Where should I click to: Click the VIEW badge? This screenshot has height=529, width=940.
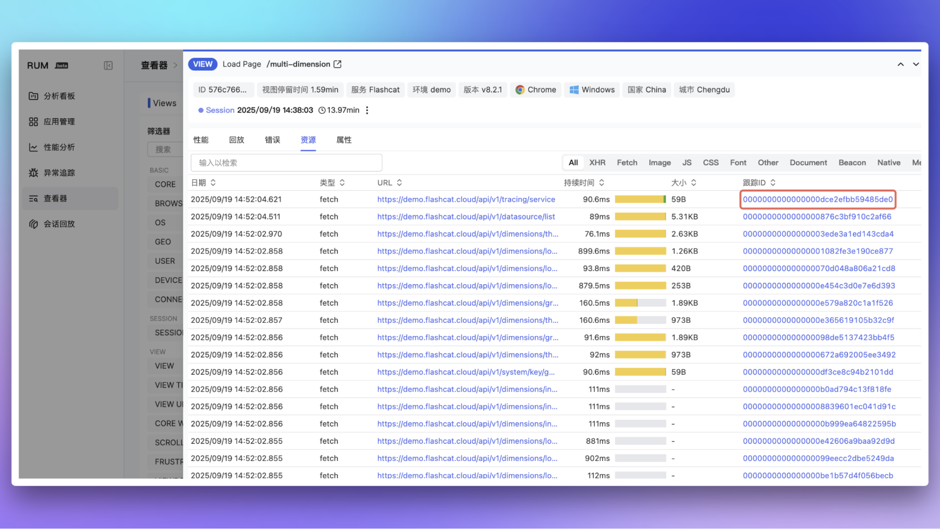point(202,64)
